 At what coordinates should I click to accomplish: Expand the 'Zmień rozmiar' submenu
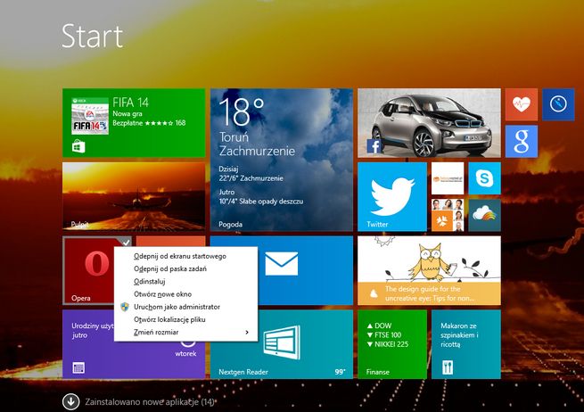coord(185,332)
